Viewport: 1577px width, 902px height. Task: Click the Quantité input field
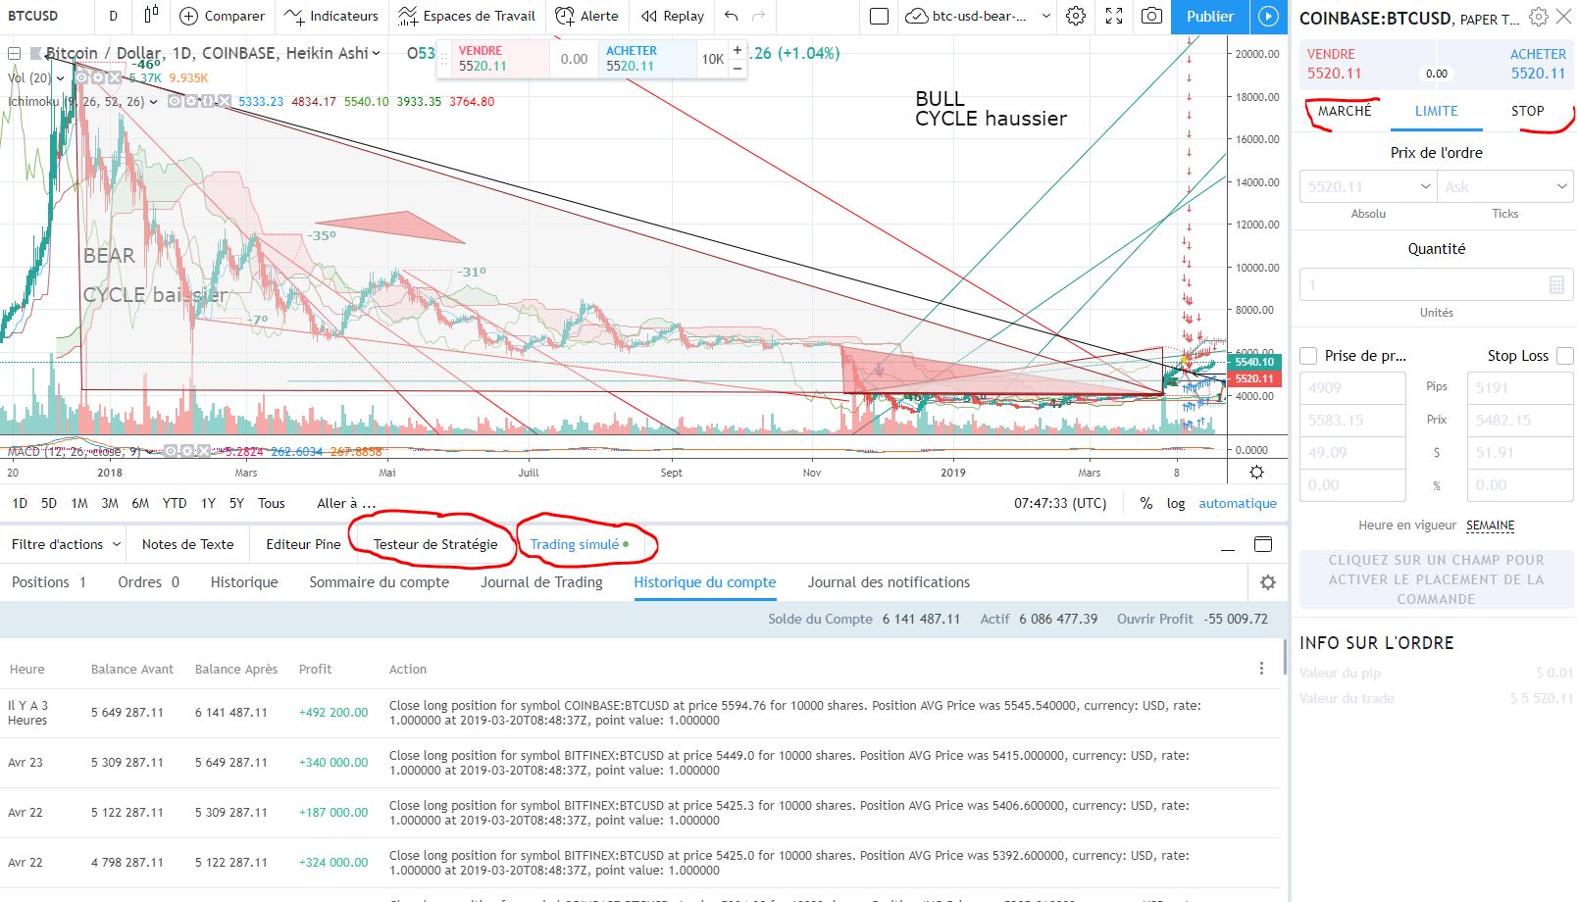click(1422, 285)
